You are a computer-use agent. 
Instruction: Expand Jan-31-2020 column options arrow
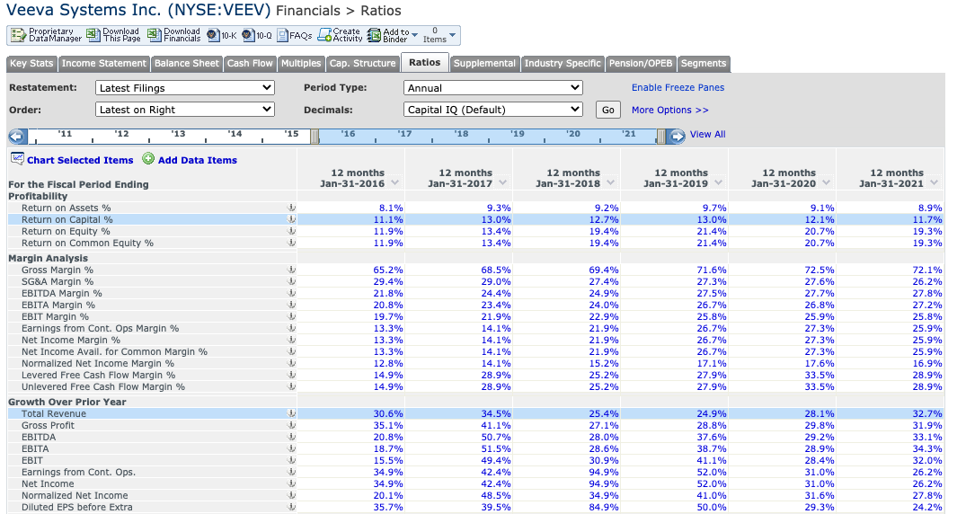click(827, 183)
